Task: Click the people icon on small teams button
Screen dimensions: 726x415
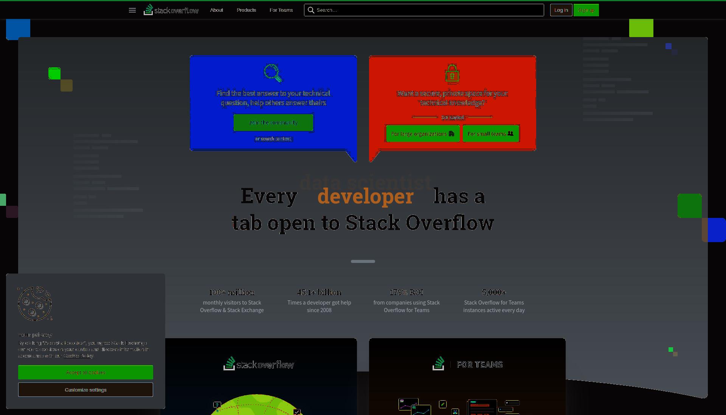Action: coord(510,134)
